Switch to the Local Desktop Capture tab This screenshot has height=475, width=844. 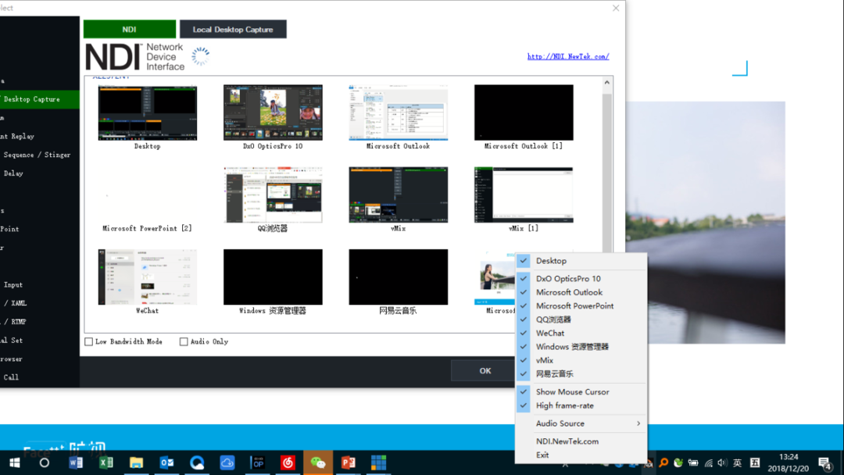234,29
